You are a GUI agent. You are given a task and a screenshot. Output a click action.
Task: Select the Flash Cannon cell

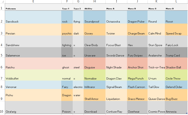point(137,85)
